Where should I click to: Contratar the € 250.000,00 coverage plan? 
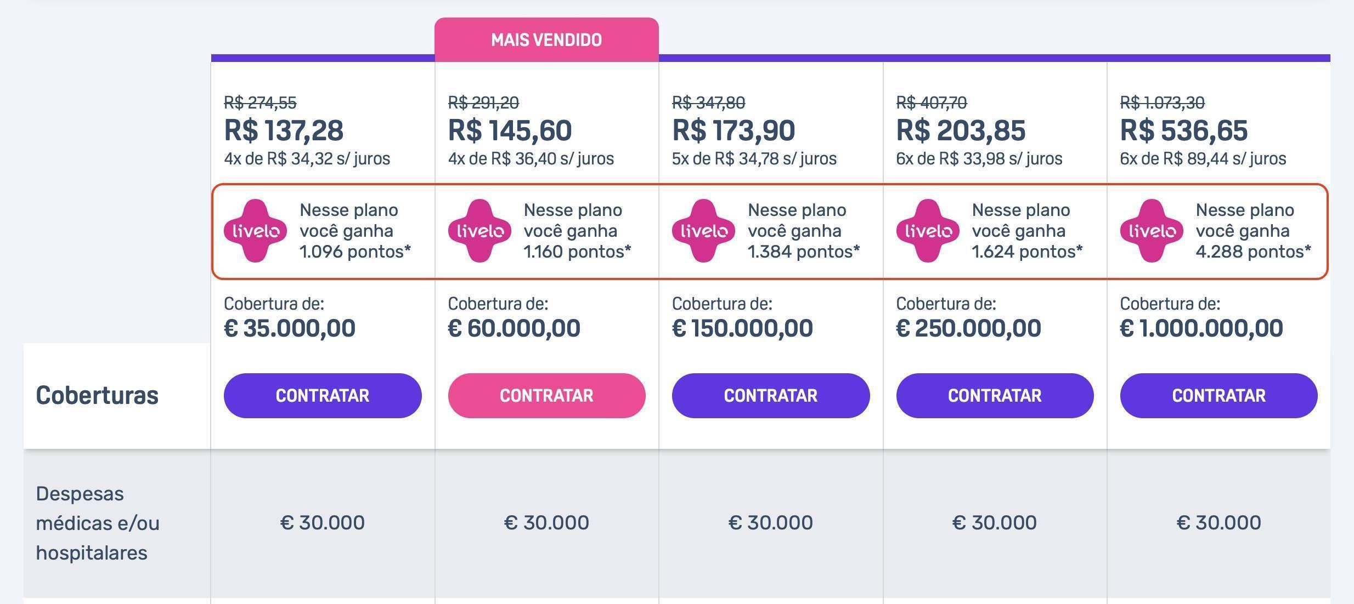click(x=995, y=396)
